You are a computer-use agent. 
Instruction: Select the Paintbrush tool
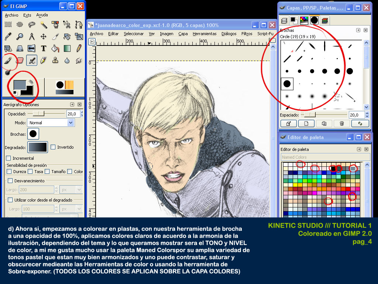click(8, 60)
